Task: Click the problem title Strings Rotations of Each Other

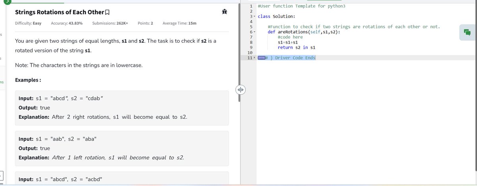Action: click(x=59, y=12)
